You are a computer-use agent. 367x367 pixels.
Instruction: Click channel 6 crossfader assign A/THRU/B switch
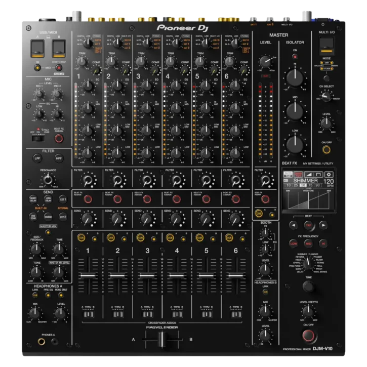[236, 314]
